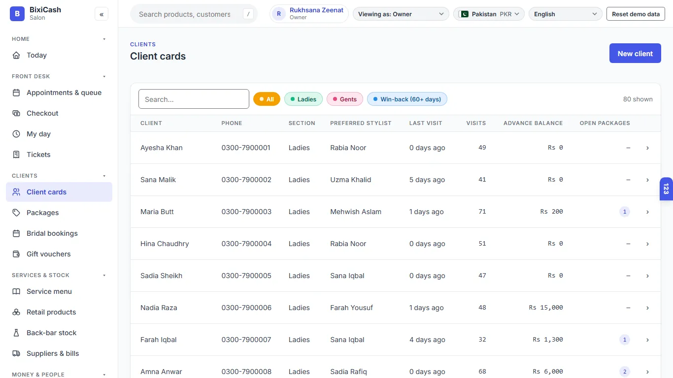
Task: Open the English language dropdown
Action: coord(565,14)
